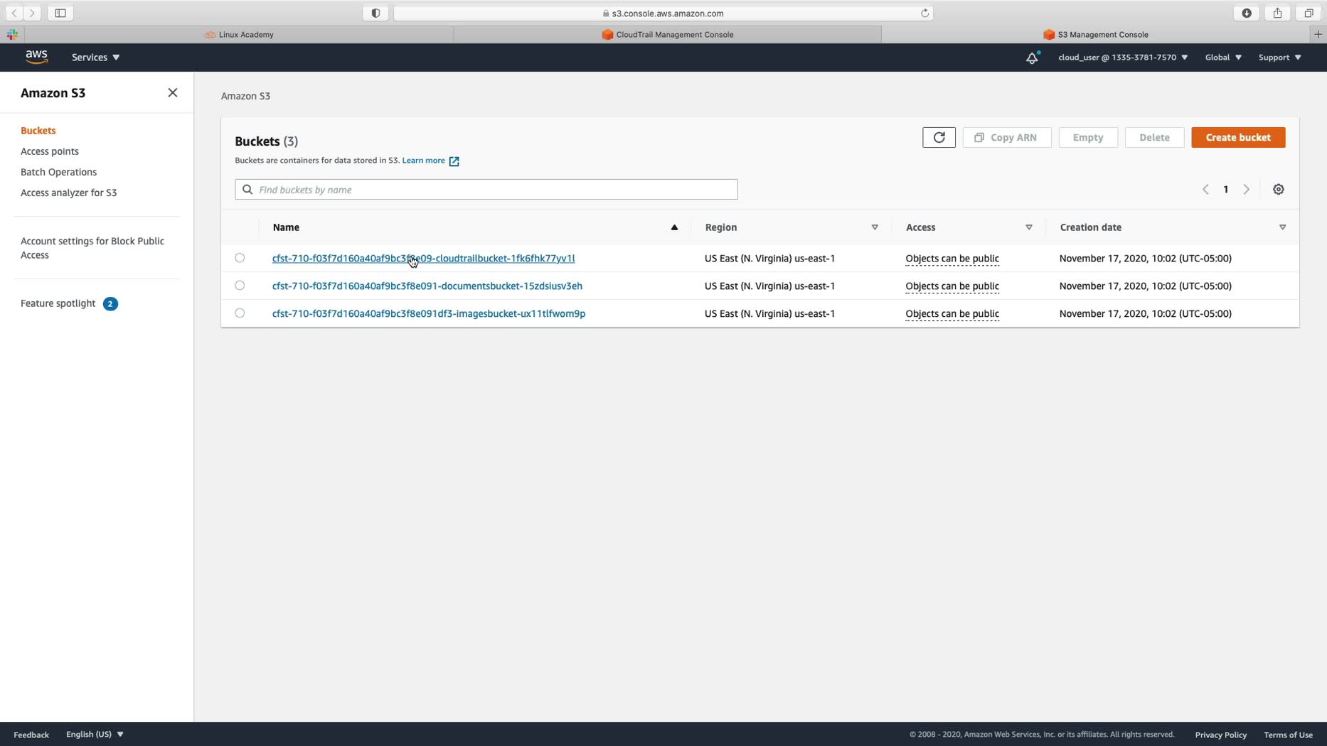Click the Learn more external link icon

click(x=454, y=161)
